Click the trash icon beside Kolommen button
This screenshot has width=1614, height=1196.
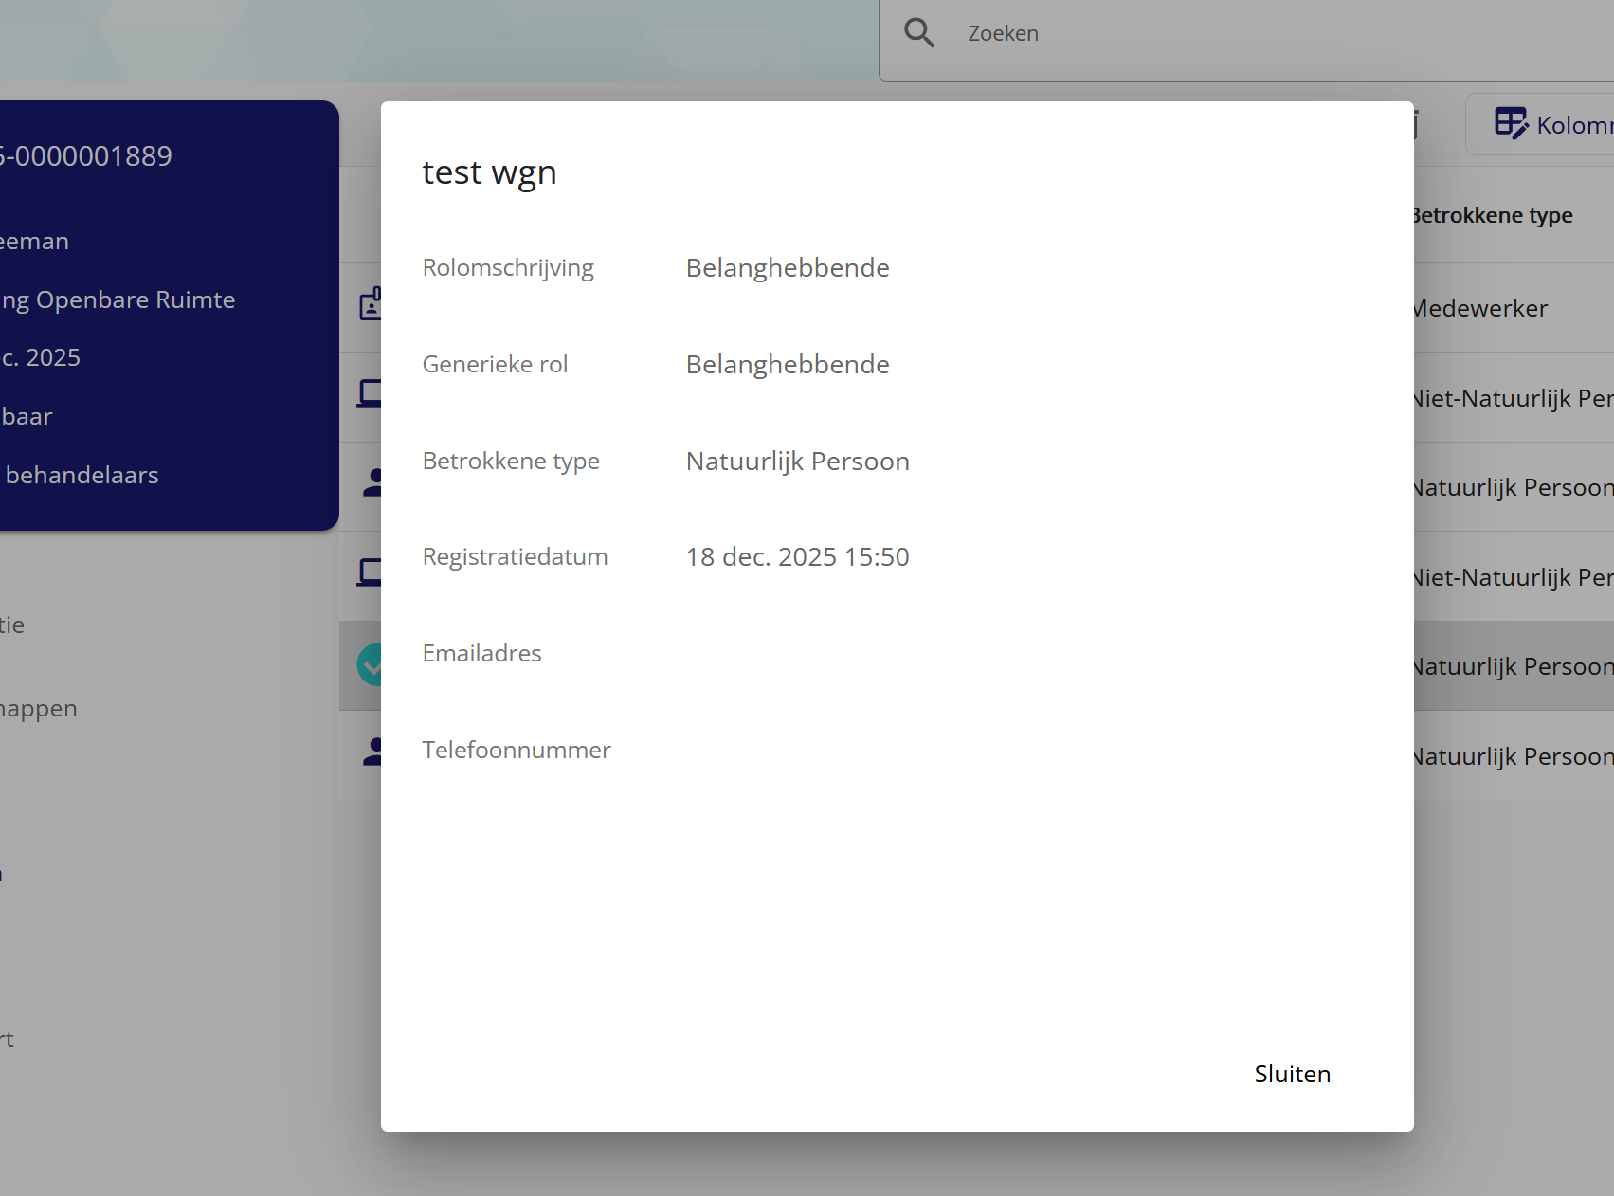(x=1416, y=124)
